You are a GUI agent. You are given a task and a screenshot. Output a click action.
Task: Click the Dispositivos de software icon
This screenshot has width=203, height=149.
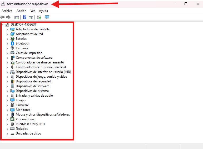click(12, 86)
